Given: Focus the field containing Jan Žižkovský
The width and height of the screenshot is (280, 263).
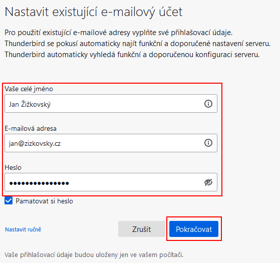Looking at the screenshot, I should 111,104.
